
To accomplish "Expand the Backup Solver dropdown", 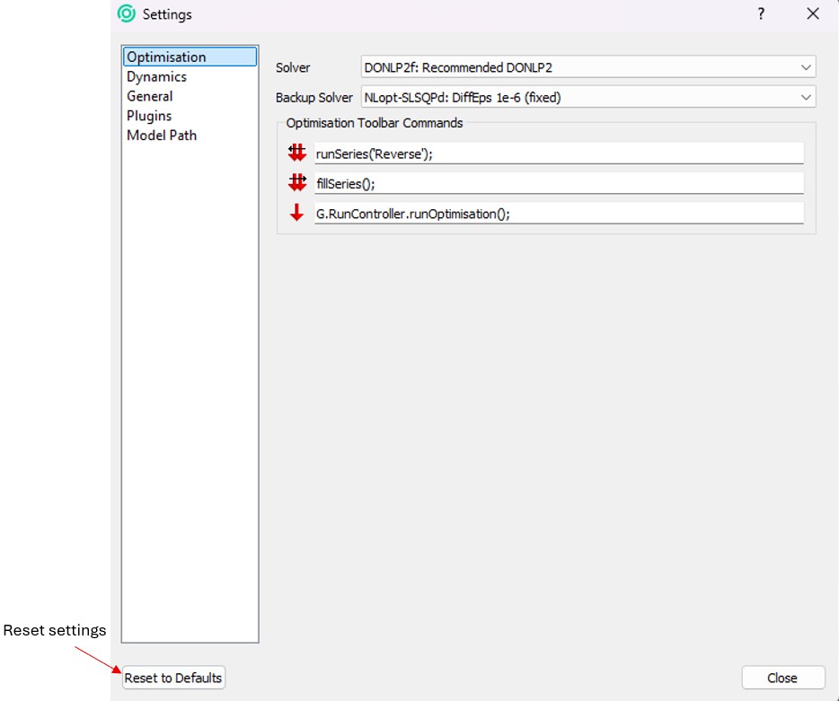I will [x=587, y=97].
